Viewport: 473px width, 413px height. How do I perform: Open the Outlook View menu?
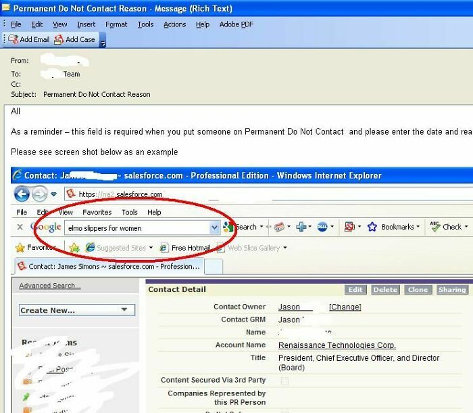coord(60,24)
